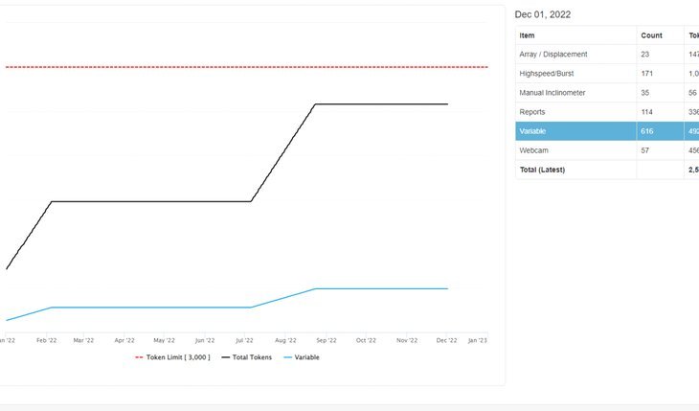Viewport: 699px width, 411px height.
Task: Select the Manual Inclinometer table row
Action: (607, 92)
